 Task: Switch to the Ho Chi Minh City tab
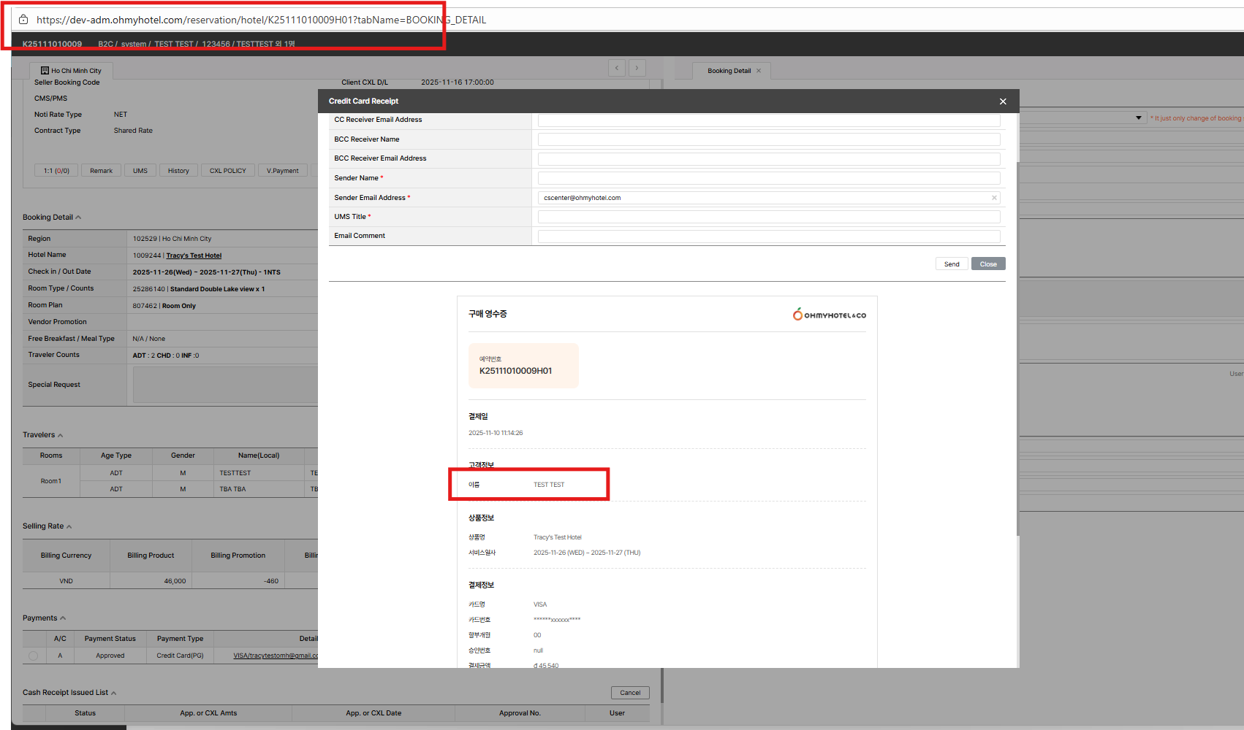pos(71,71)
